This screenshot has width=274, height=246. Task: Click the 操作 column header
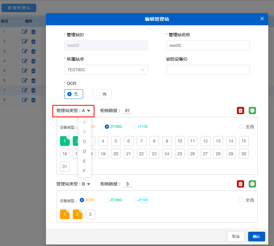click(x=29, y=21)
